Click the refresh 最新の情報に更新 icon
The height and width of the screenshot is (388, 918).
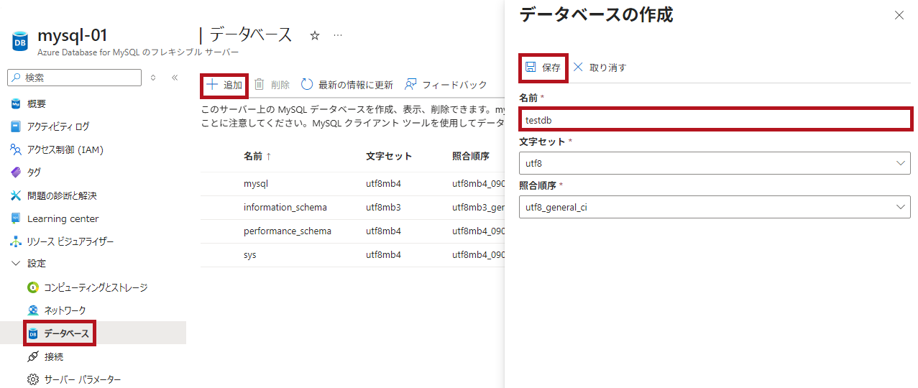(x=307, y=85)
